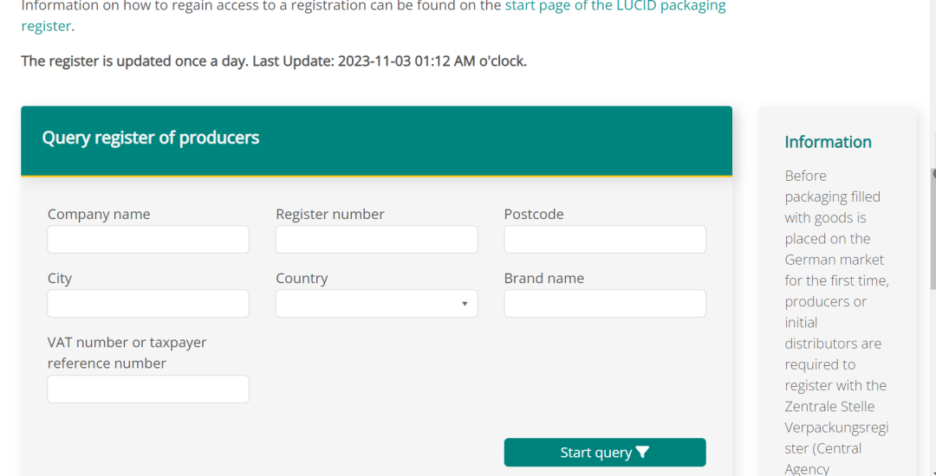Click the Query register of producers header
936x476 pixels.
(151, 138)
